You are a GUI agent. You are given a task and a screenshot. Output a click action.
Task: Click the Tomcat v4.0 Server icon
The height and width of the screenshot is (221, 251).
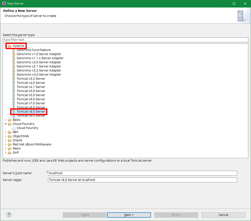pyautogui.click(x=14, y=83)
